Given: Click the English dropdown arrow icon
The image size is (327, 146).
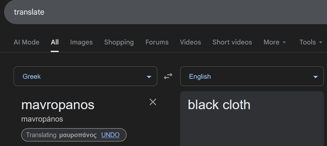Looking at the screenshot, I should coord(316,77).
